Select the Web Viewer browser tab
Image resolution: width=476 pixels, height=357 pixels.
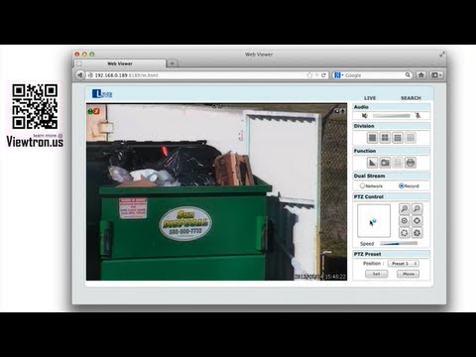120,63
